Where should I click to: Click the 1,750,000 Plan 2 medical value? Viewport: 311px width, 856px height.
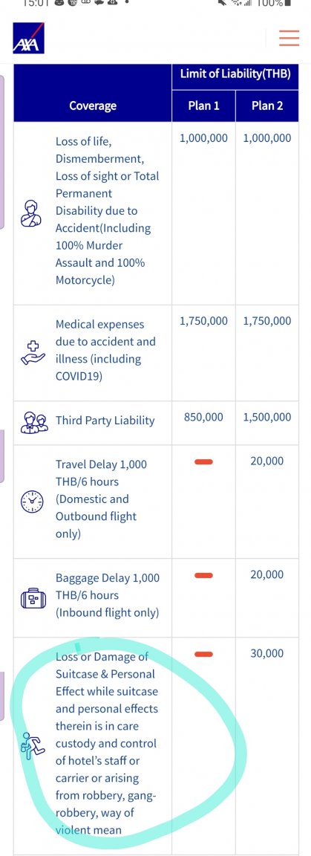(x=266, y=321)
